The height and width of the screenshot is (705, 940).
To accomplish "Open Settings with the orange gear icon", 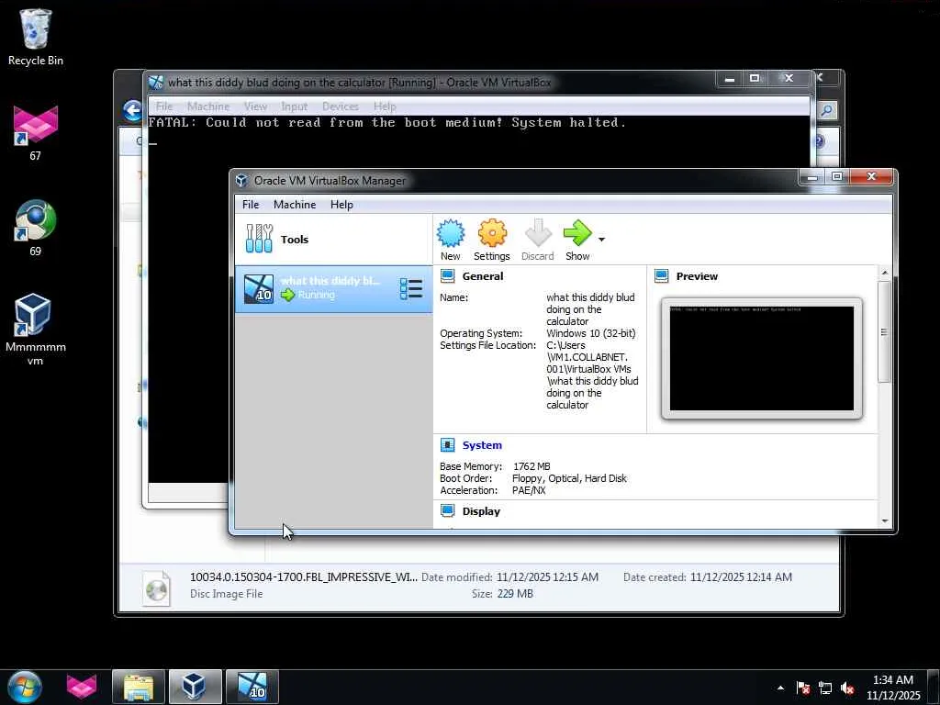I will (x=492, y=233).
